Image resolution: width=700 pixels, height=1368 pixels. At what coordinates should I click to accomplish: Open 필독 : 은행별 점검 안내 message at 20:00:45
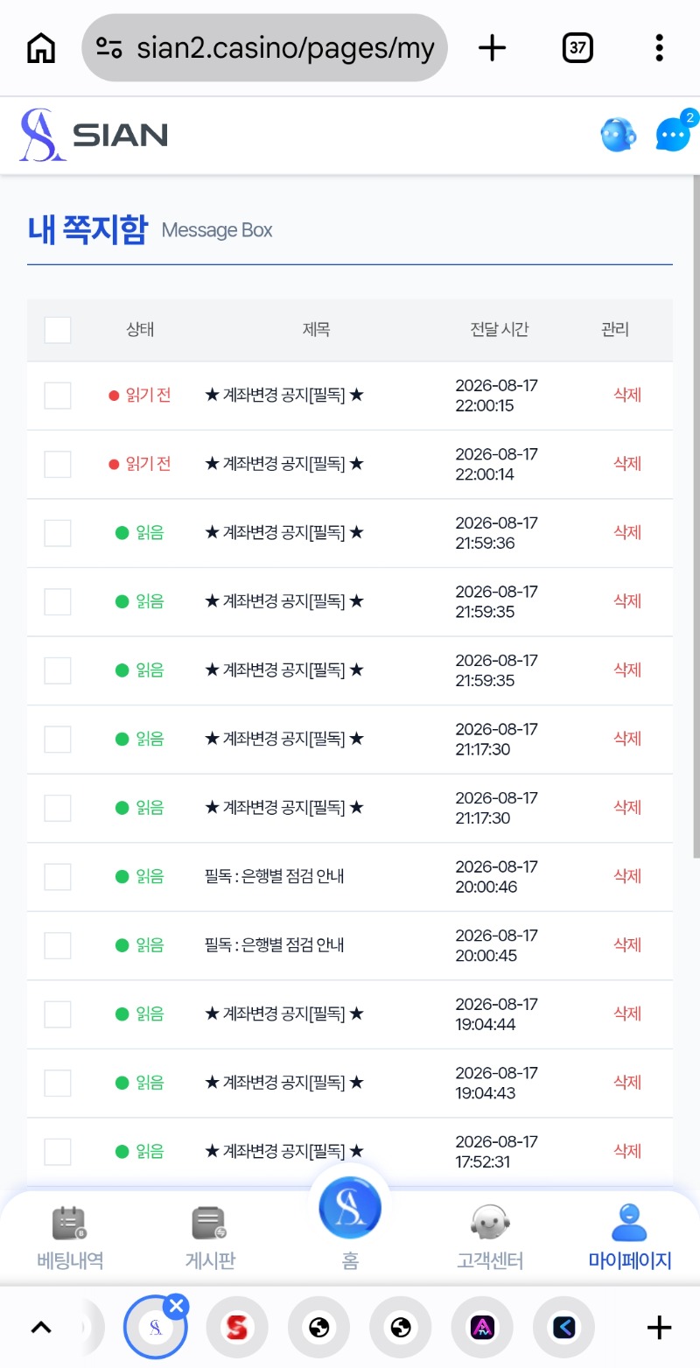coord(274,945)
